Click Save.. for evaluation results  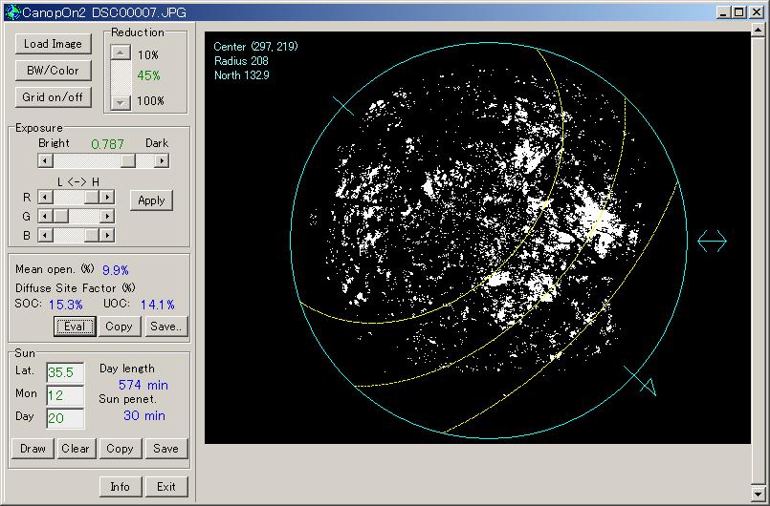tap(166, 327)
